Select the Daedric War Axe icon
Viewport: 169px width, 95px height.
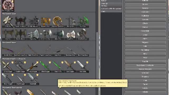coord(33,22)
